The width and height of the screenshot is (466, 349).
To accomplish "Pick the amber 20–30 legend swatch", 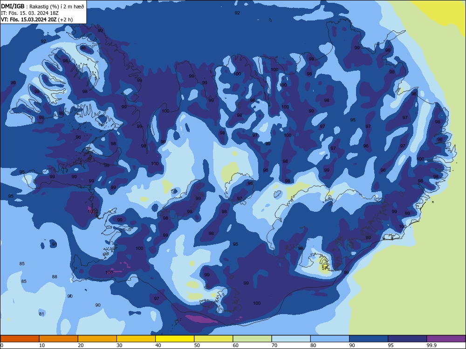I will pos(97,339).
